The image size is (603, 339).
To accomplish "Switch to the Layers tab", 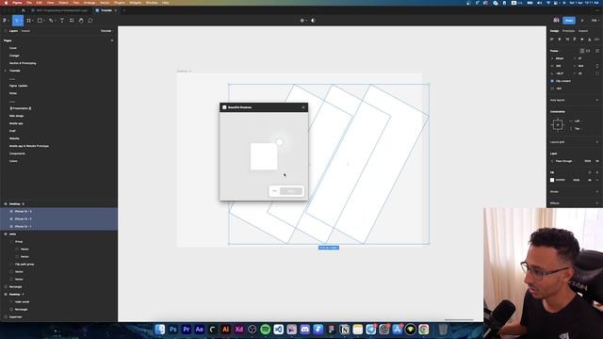I will tap(13, 31).
